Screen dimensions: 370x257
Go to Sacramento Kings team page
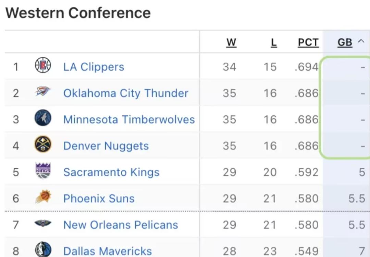(x=111, y=172)
